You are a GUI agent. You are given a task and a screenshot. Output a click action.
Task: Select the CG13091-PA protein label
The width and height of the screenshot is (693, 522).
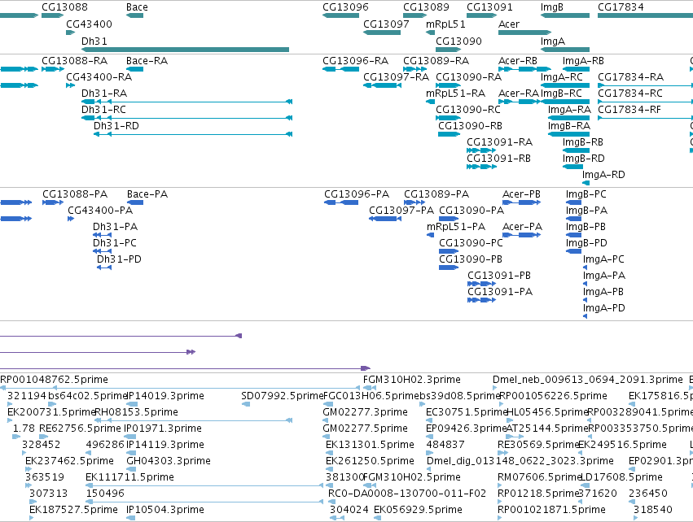tap(500, 292)
